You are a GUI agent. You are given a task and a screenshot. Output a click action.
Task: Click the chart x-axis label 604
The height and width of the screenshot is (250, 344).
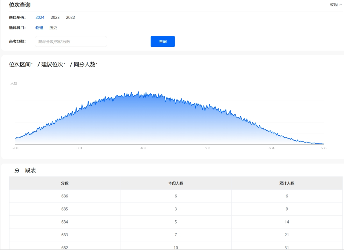(x=271, y=148)
